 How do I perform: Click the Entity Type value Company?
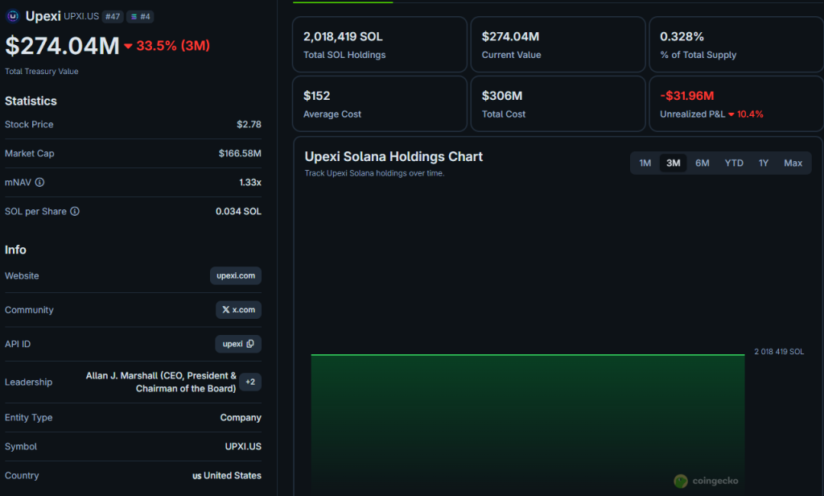240,418
